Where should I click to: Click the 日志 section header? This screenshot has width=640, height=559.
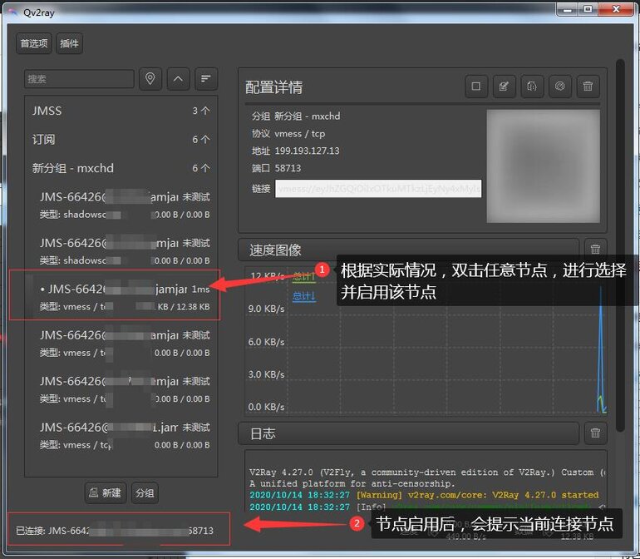pos(408,433)
